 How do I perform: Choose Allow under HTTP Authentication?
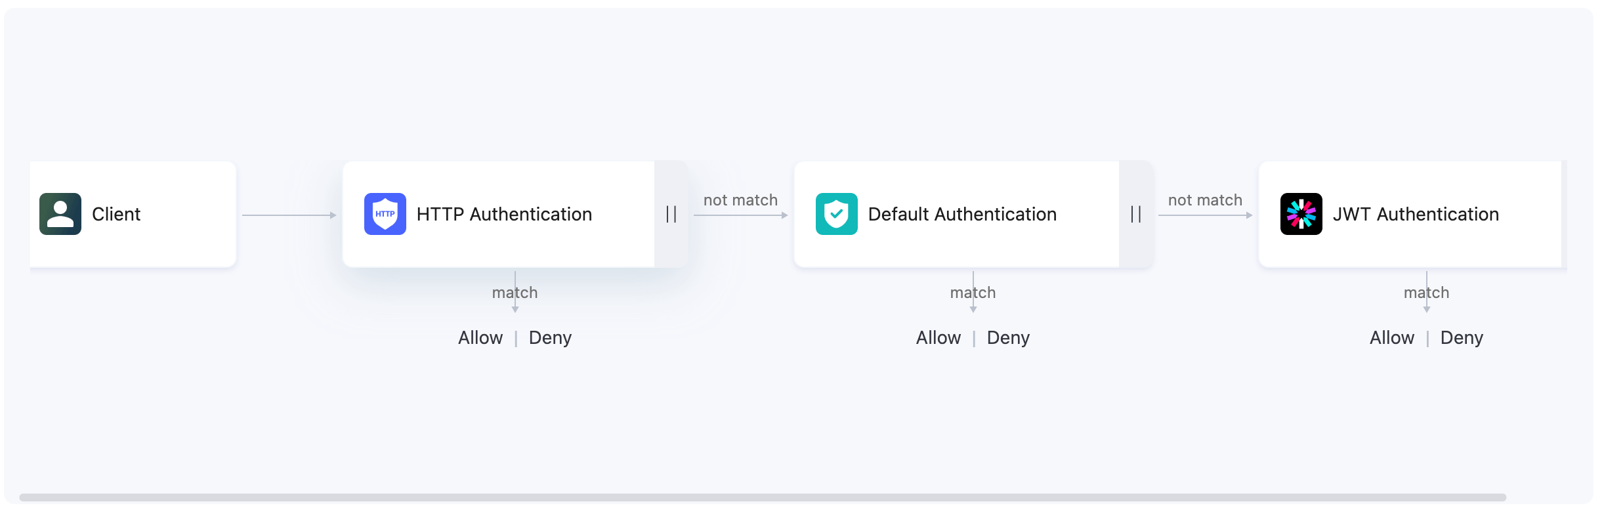click(480, 337)
